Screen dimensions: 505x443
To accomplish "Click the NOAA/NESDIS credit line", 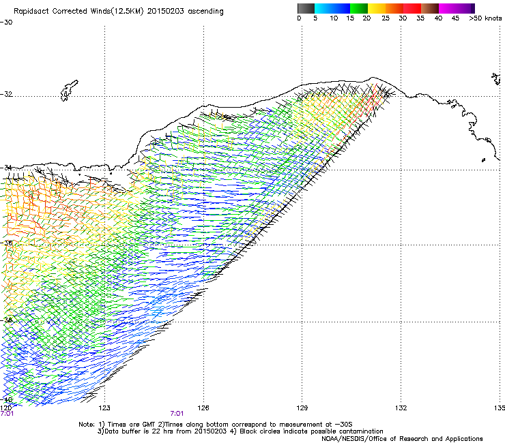I will (402, 439).
